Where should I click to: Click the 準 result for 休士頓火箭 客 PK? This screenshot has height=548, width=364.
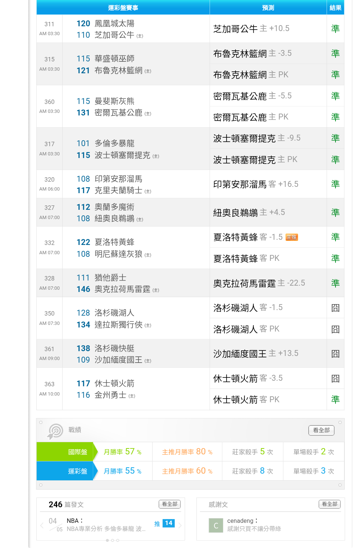tap(335, 400)
